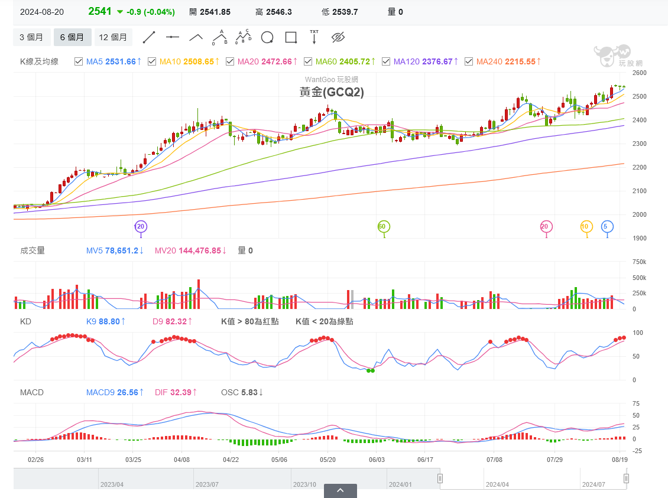Click the pink MA20 marker labeled 20
The width and height of the screenshot is (668, 498).
point(546,227)
